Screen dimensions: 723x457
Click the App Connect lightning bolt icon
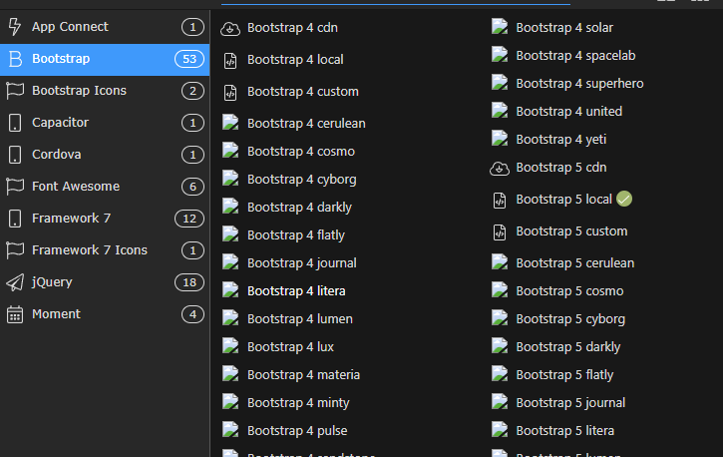(x=15, y=27)
